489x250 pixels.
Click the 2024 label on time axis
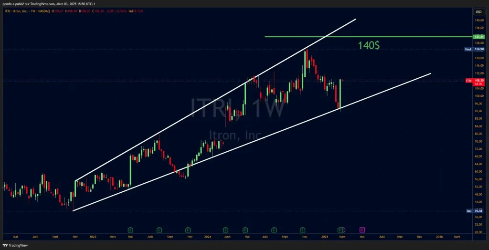tap(207, 237)
